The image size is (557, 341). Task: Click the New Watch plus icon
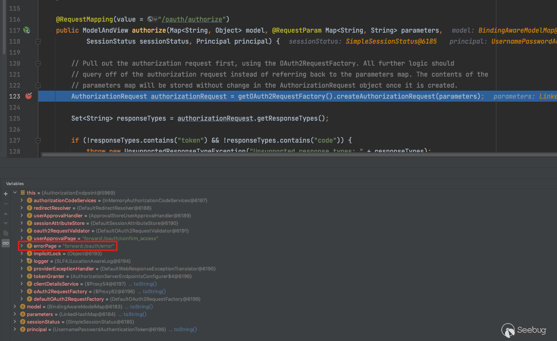coord(6,194)
